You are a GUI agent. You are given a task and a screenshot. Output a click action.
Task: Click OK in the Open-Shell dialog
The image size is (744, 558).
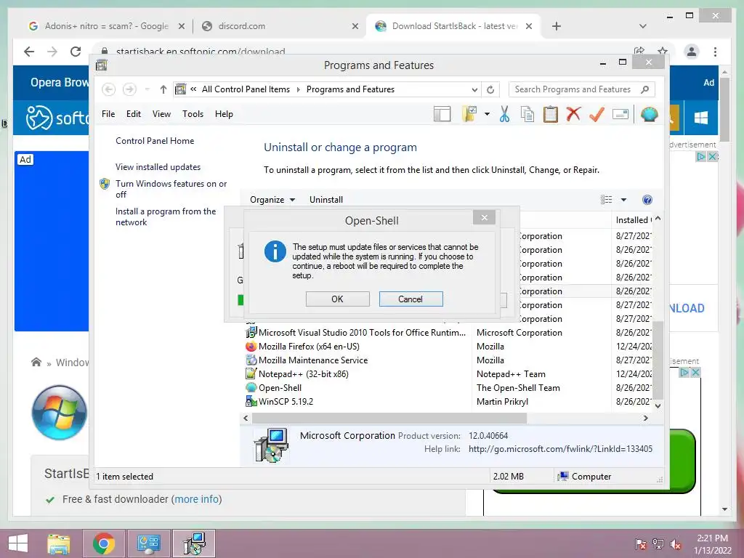(337, 299)
